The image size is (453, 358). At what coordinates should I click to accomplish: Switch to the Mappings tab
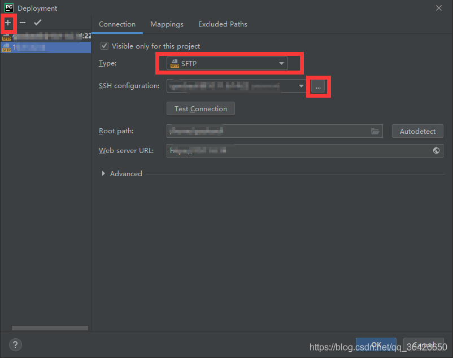click(167, 24)
